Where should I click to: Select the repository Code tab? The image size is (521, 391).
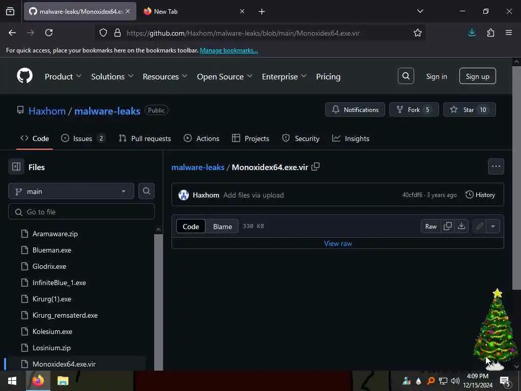tap(35, 138)
